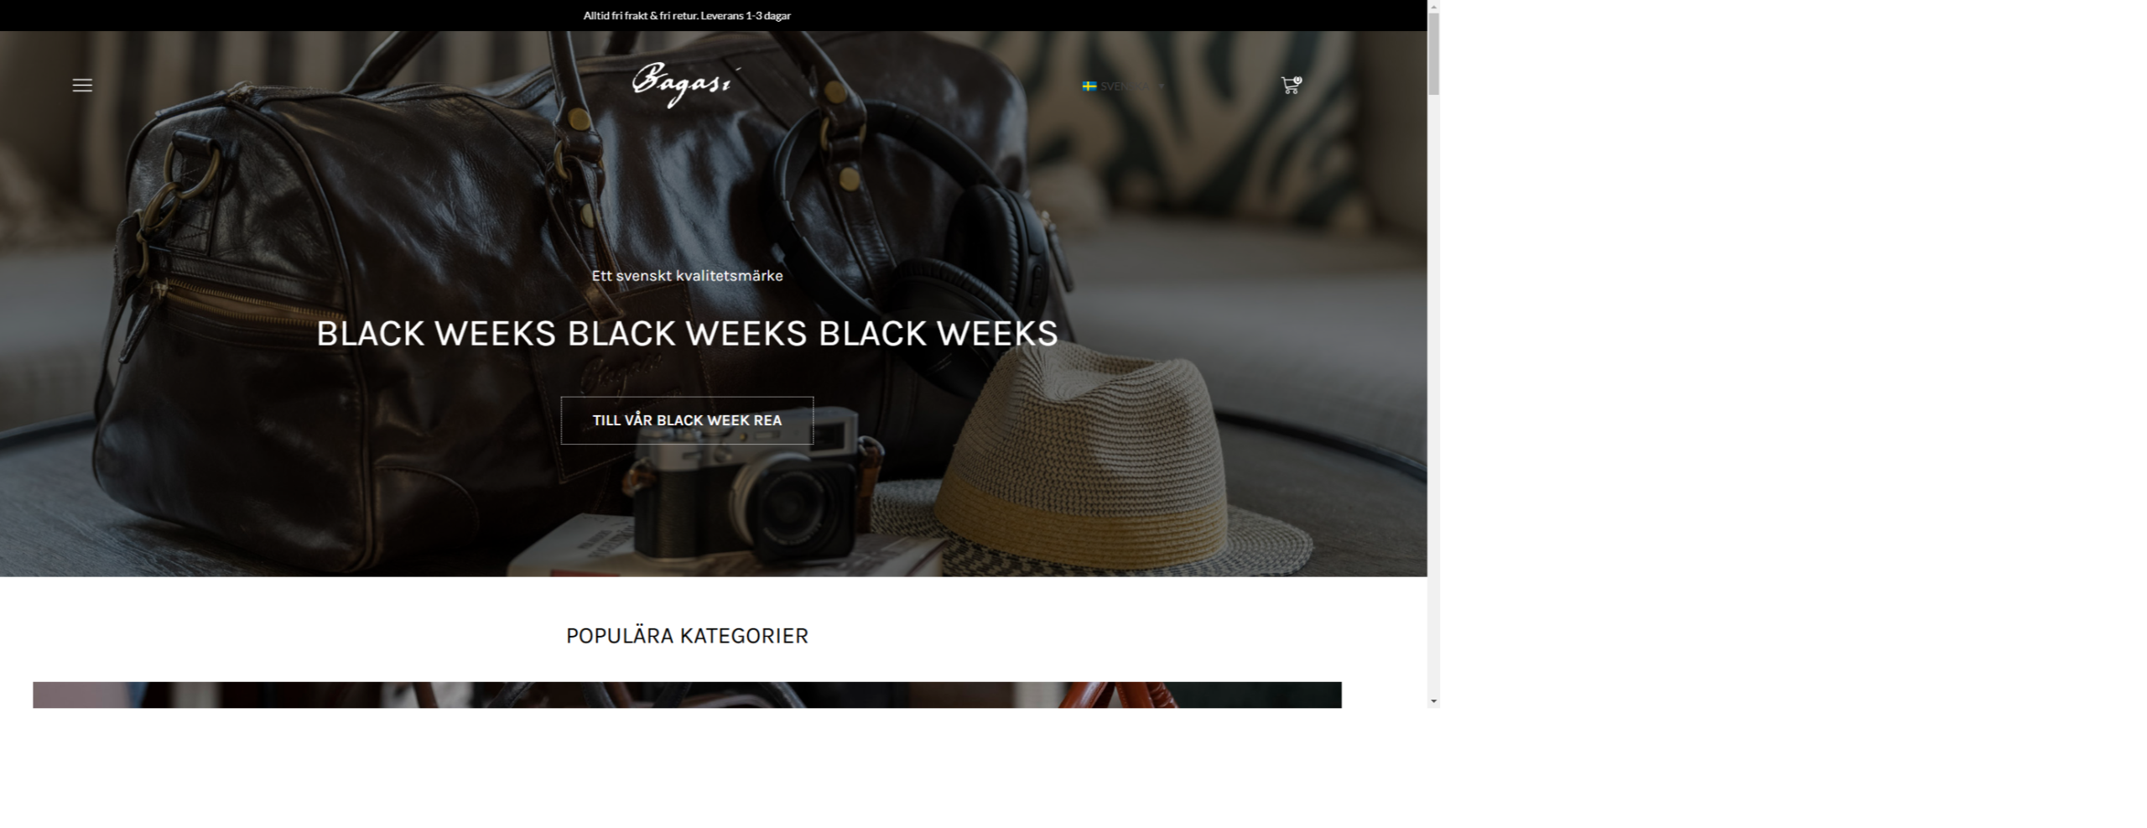Click the scrollbar up arrow

(x=1433, y=6)
